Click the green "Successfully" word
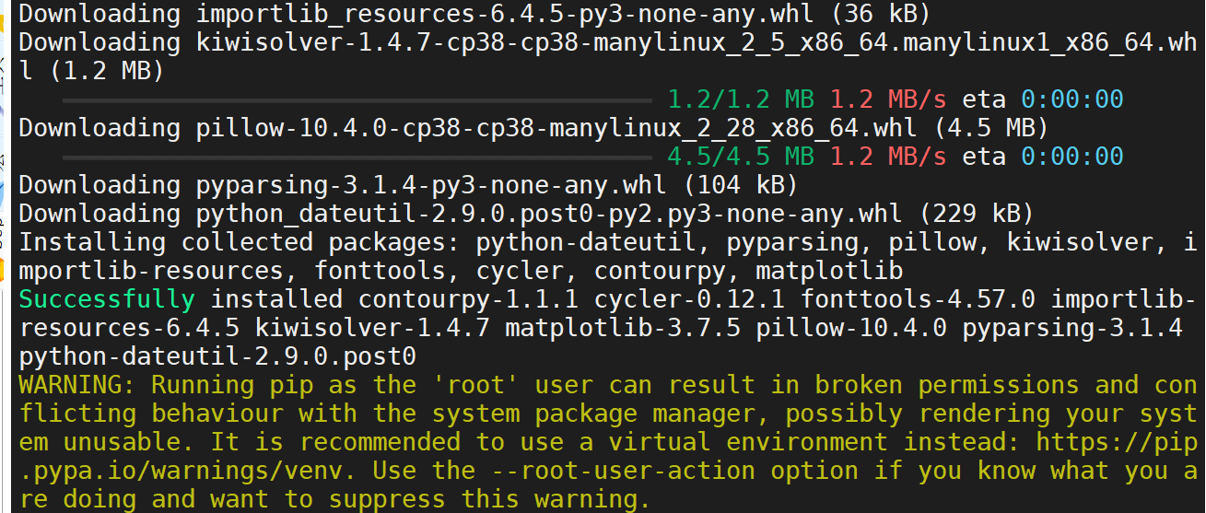The height and width of the screenshot is (513, 1206). tap(107, 299)
